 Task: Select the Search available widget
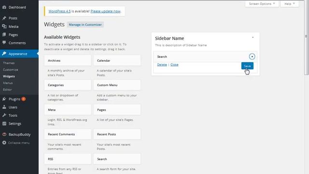coord(117,159)
